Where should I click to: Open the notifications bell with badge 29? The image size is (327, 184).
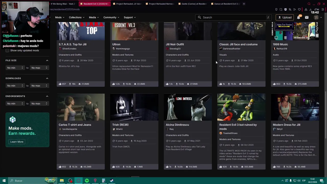[299, 17]
